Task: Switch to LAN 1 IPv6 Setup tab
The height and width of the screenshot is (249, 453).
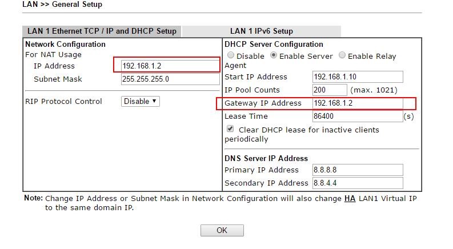Action: [x=261, y=31]
